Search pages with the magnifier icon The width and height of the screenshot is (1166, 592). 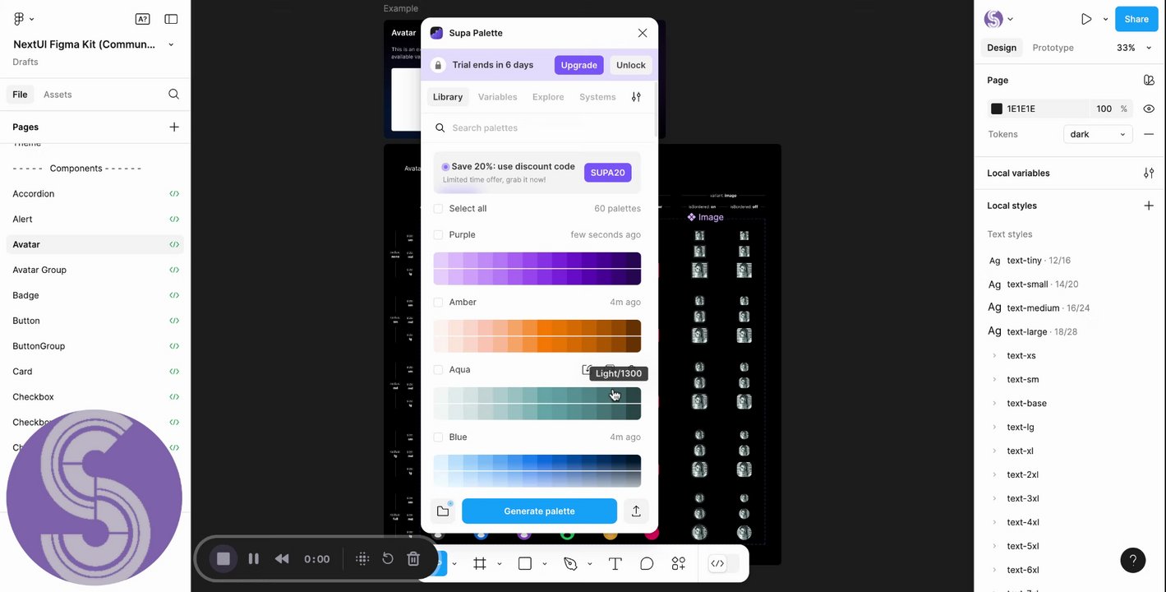pos(173,95)
